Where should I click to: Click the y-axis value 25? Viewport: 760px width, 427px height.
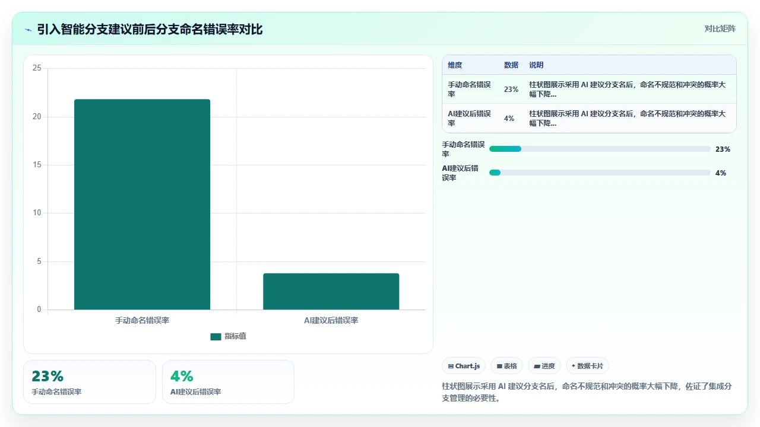point(37,68)
